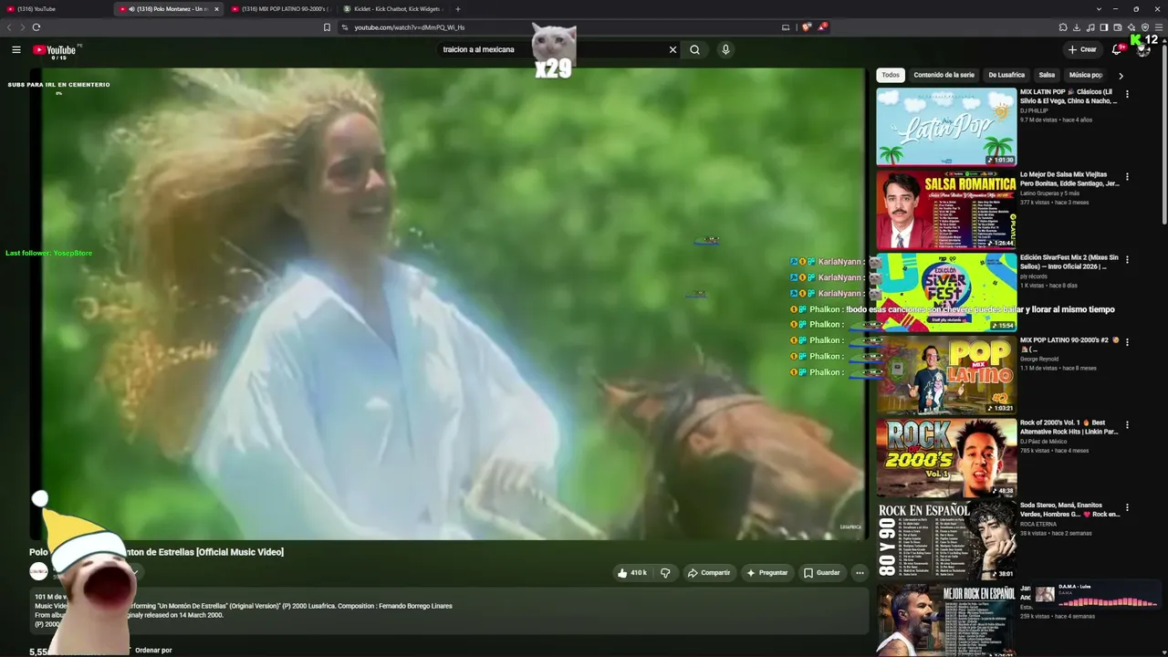Open the Rock en Español 80 y 90 thumbnail
1168x657 pixels.
[x=946, y=540]
